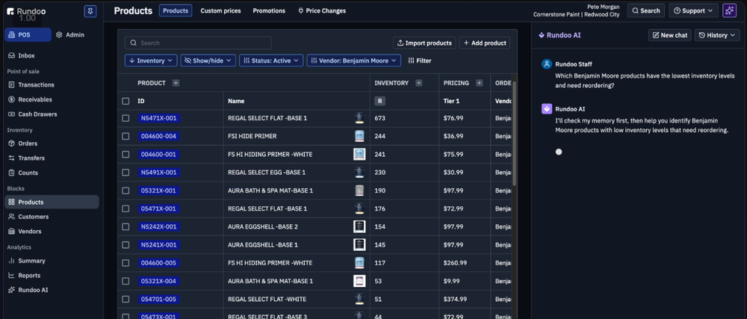Go to Transactions in sidebar

(x=36, y=84)
